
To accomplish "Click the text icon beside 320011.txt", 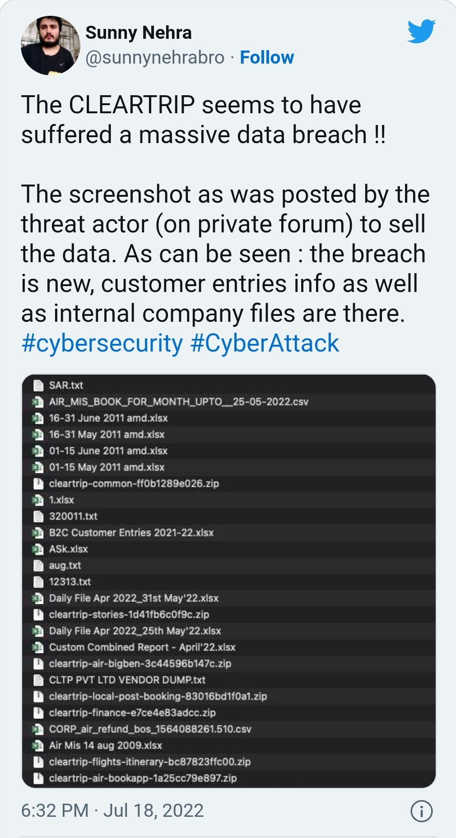I will point(38,516).
